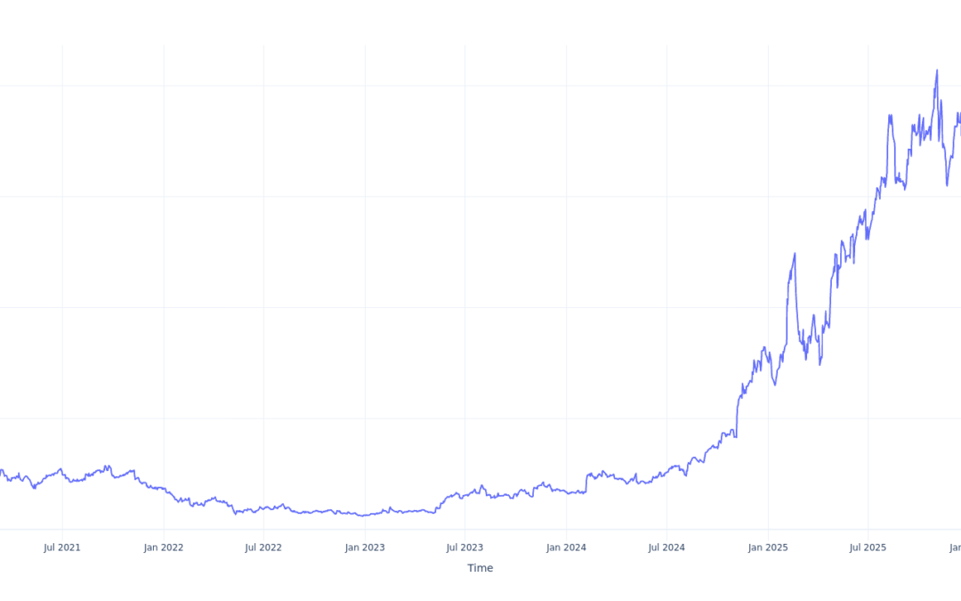The width and height of the screenshot is (961, 601).
Task: Click the Jul 2023 axis label
Action: [465, 548]
